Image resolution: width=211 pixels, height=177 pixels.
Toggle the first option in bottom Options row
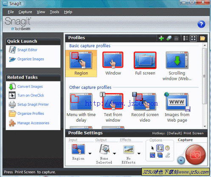(x=152, y=155)
